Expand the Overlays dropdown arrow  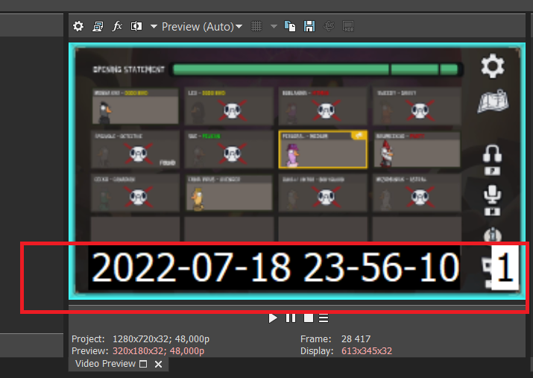tap(274, 26)
